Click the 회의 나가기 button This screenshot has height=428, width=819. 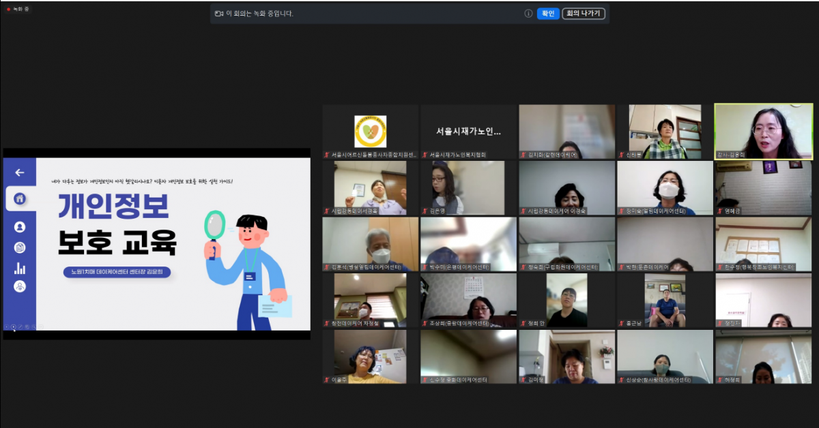tap(583, 14)
